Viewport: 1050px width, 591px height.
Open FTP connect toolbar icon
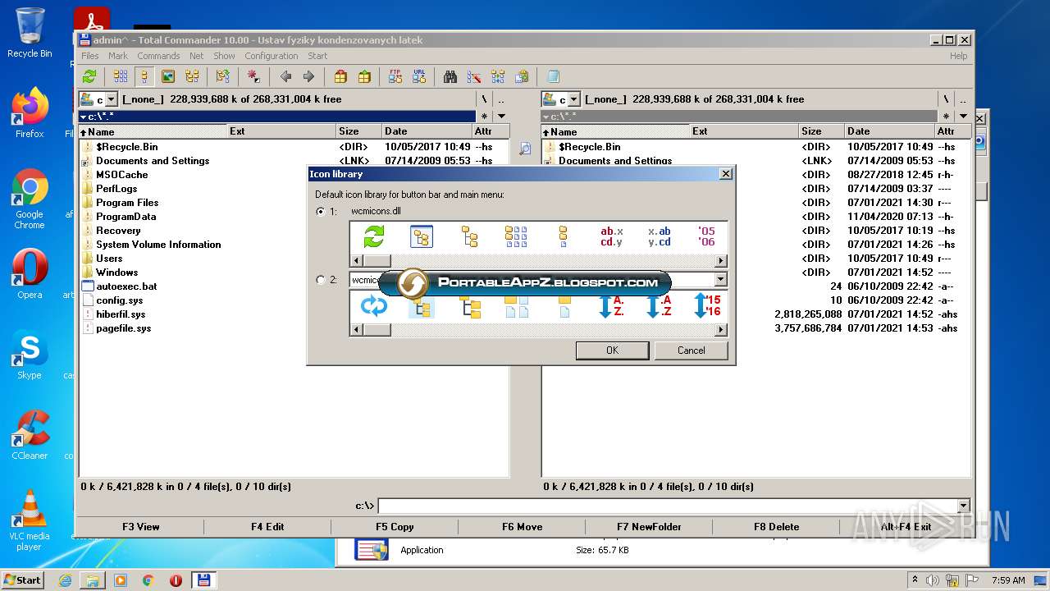pyautogui.click(x=395, y=76)
